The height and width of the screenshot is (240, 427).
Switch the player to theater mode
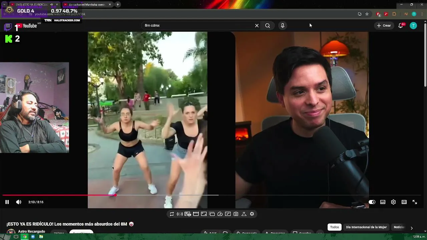(404, 202)
